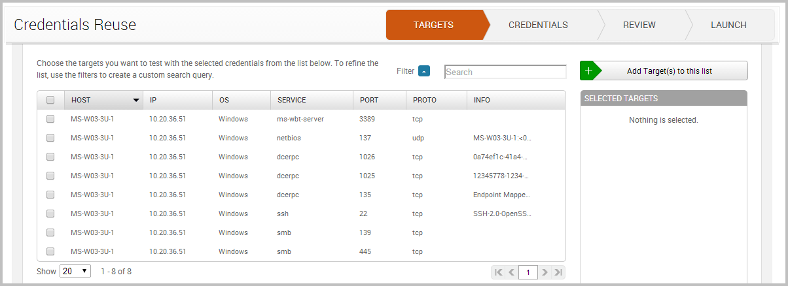Tick the checkbox for smb port 445
The image size is (788, 286).
coord(50,251)
